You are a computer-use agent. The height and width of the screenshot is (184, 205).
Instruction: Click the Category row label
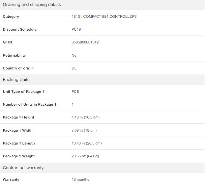point(11,16)
